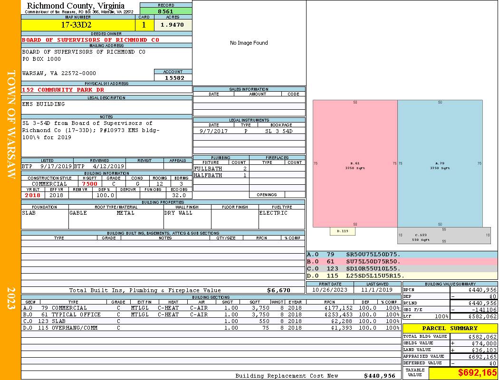
Task: Click legal instrument date 9/7/2017
Action: pyautogui.click(x=213, y=131)
